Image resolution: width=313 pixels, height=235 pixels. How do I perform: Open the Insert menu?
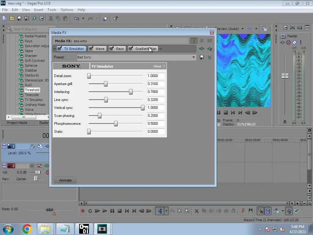(38, 9)
